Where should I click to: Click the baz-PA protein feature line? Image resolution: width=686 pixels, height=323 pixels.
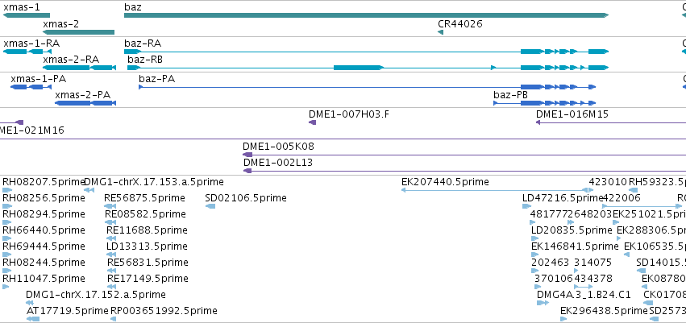tap(367, 87)
